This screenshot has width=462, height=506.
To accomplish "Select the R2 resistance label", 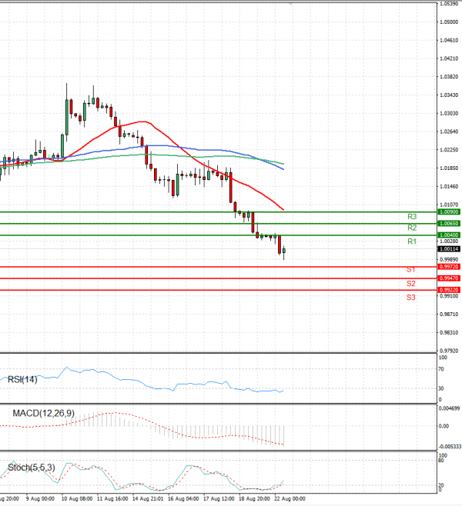I will pyautogui.click(x=412, y=228).
